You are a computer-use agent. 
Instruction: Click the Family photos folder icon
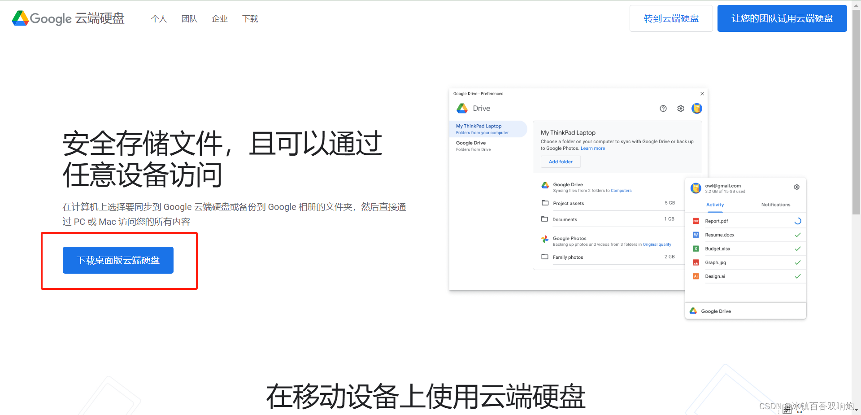coord(545,257)
